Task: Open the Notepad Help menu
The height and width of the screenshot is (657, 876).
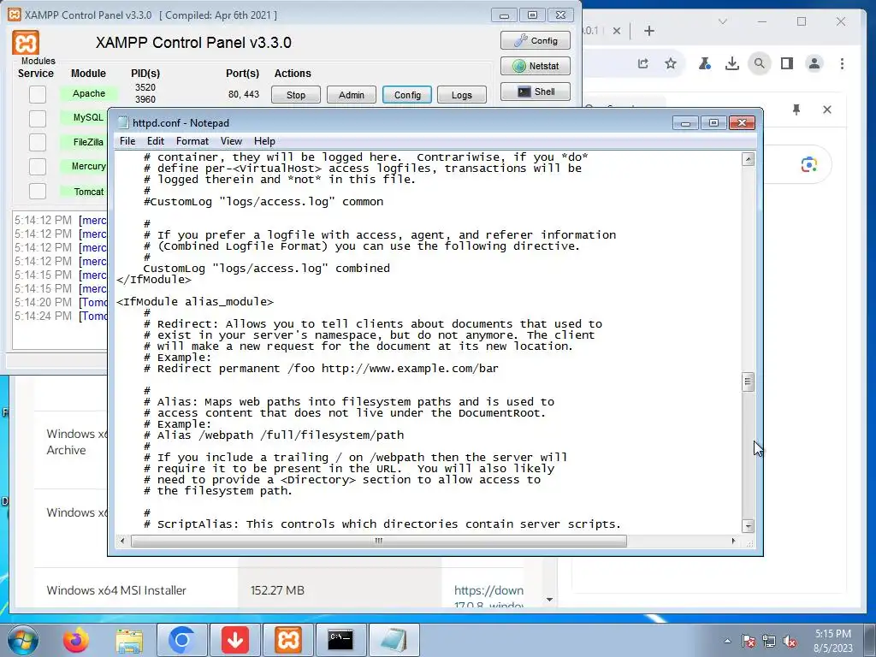Action: click(x=264, y=141)
